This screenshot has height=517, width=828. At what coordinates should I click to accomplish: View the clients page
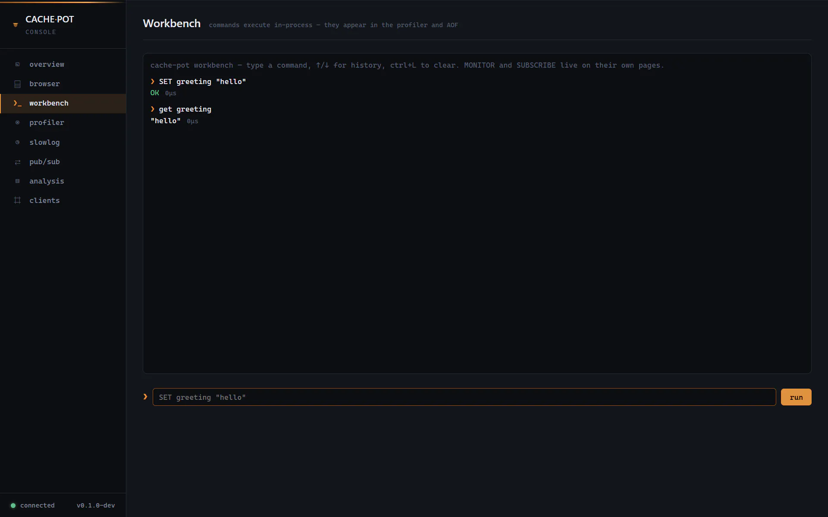[x=63, y=201]
